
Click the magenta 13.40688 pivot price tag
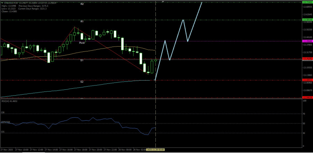(x=307, y=41)
